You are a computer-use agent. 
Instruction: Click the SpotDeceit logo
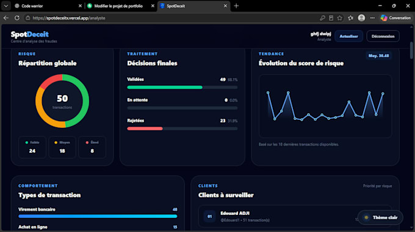point(30,34)
